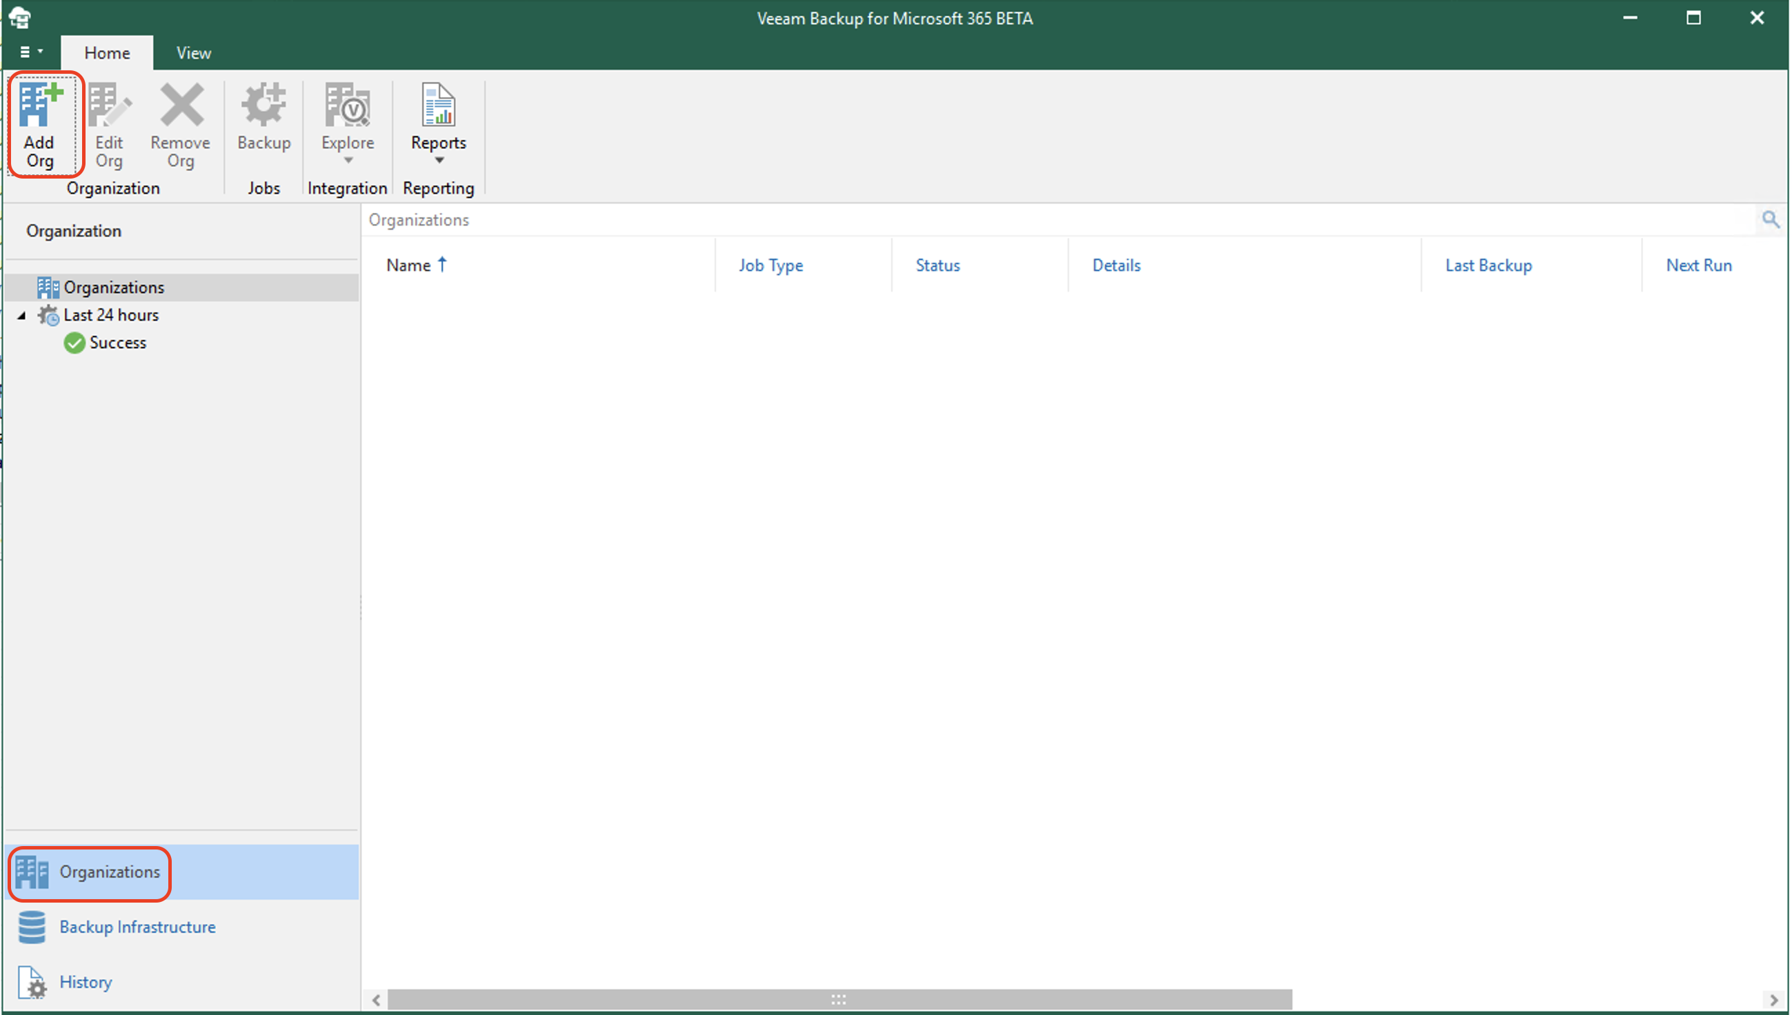Switch to the Home ribbon tab
This screenshot has width=1792, height=1015.
tap(107, 53)
